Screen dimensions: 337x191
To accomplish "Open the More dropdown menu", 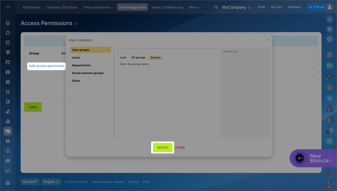I will pyautogui.click(x=194, y=7).
